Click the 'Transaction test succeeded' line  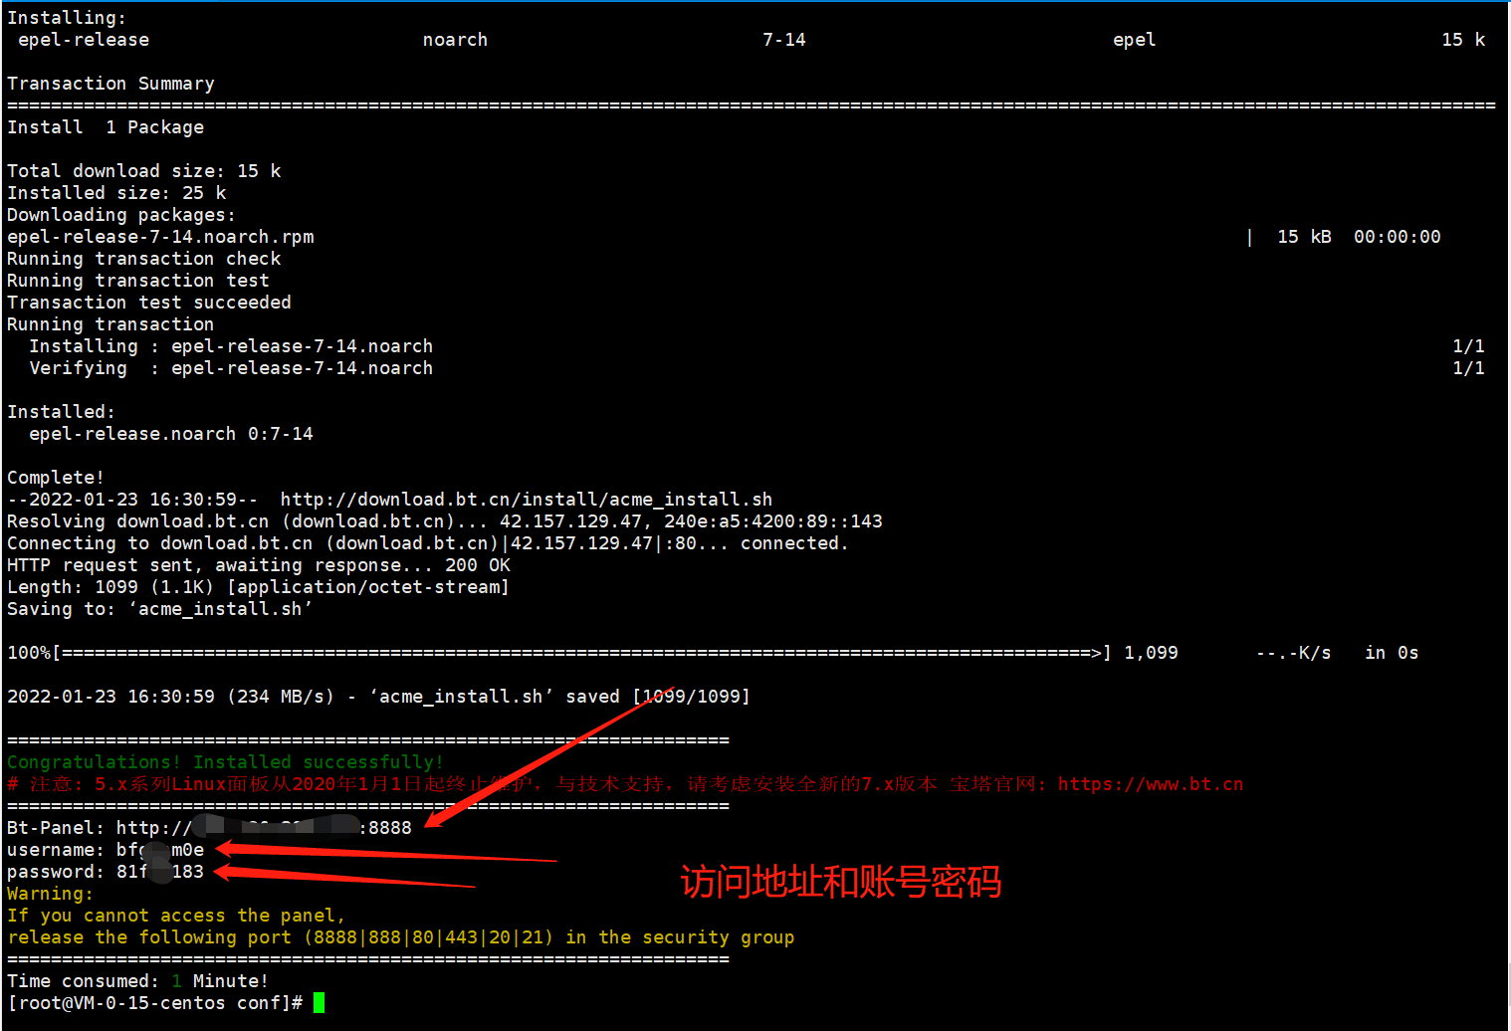click(x=149, y=303)
